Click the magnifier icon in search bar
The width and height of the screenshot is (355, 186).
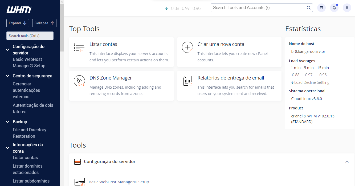309,8
